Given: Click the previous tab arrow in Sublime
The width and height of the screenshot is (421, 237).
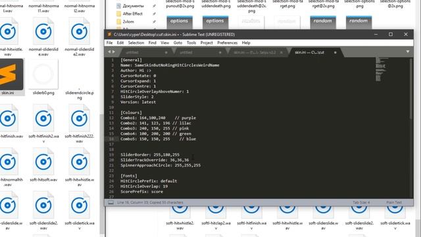Looking at the screenshot, I should pyautogui.click(x=109, y=51).
